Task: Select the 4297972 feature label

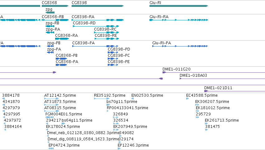Action: tap(12, 121)
